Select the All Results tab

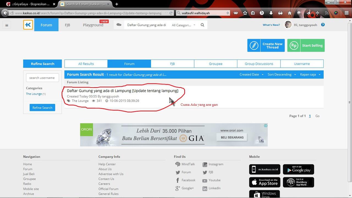(x=86, y=64)
